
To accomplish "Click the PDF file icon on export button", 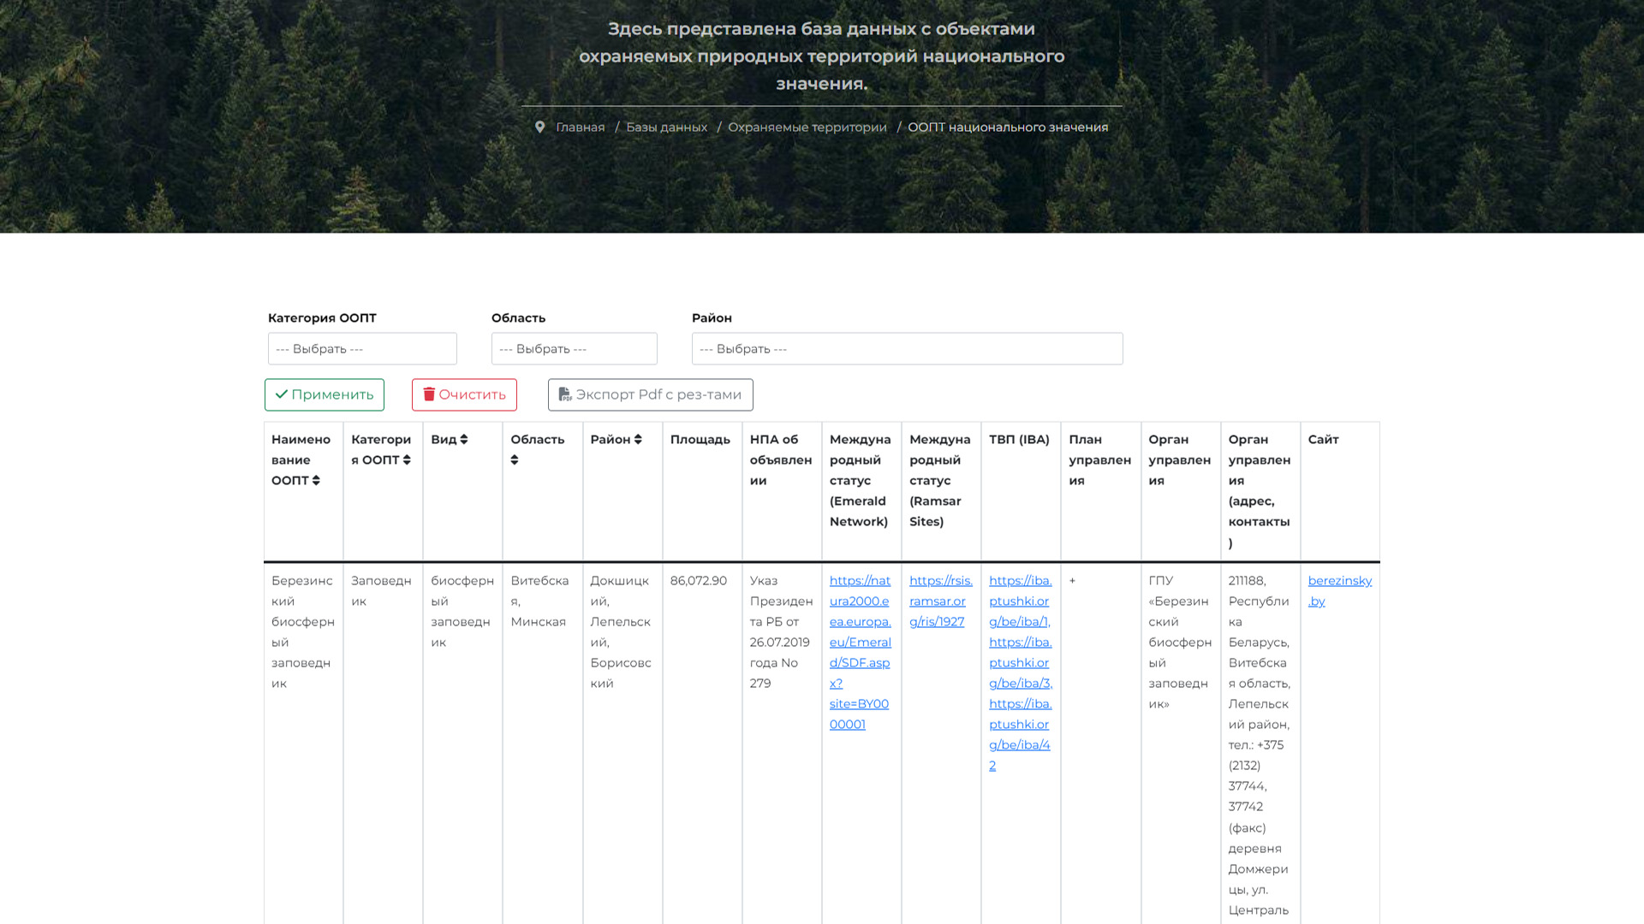I will click(565, 394).
